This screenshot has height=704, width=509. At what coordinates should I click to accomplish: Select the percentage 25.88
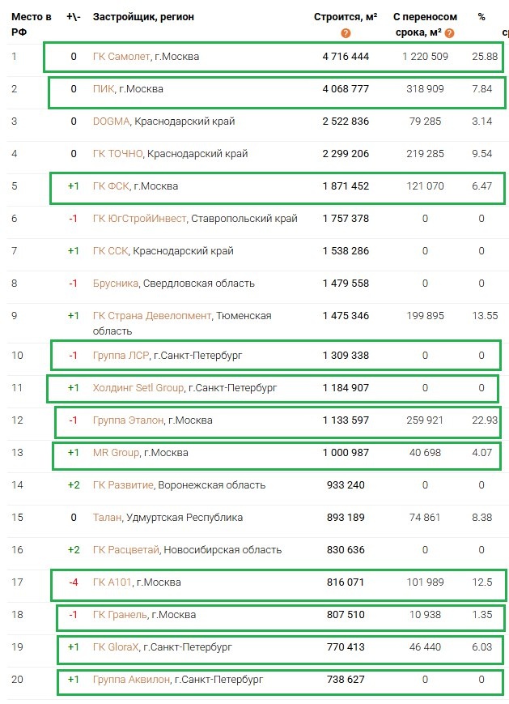pos(485,57)
